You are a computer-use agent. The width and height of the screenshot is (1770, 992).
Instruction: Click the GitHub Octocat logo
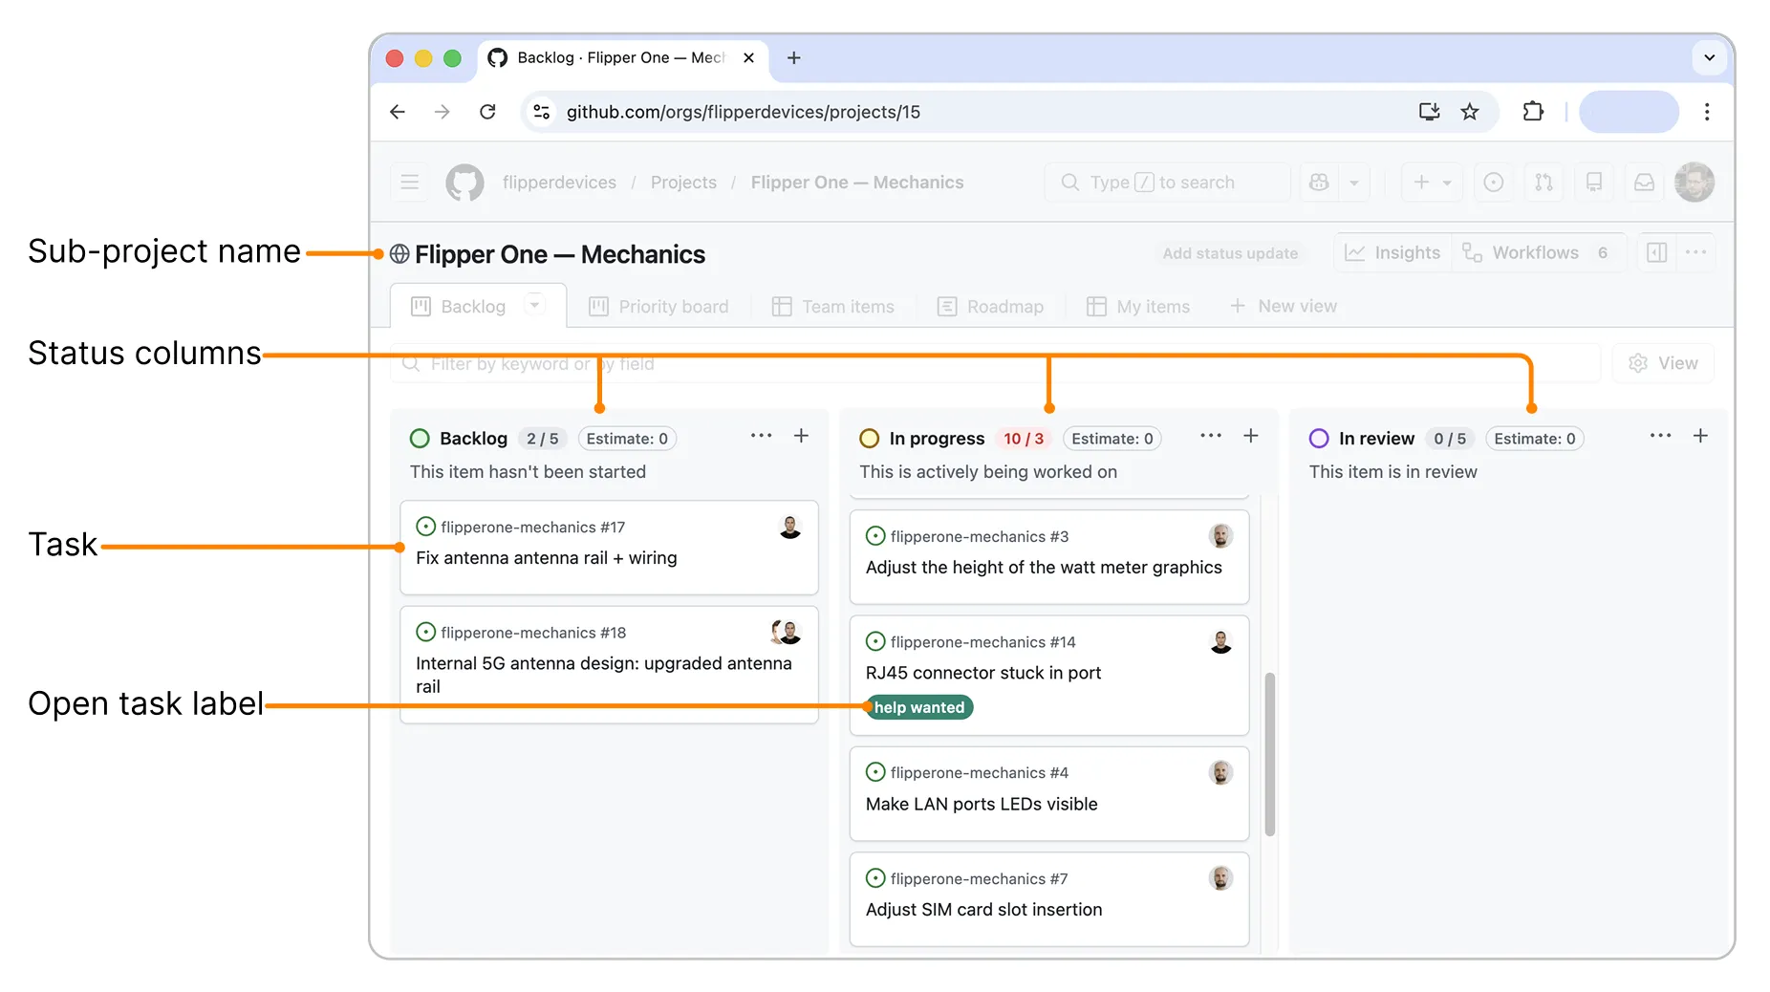(465, 183)
